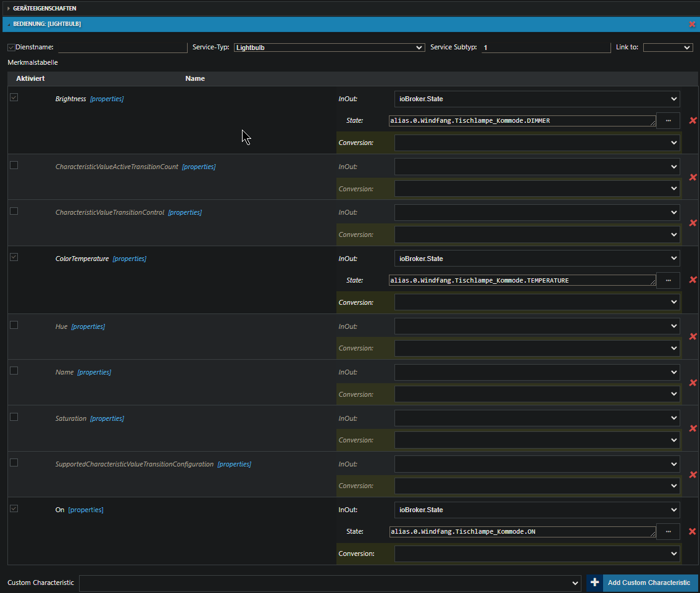This screenshot has width=700, height=593.
Task: Browse states for the Brightness DIMMER field
Action: coord(668,121)
